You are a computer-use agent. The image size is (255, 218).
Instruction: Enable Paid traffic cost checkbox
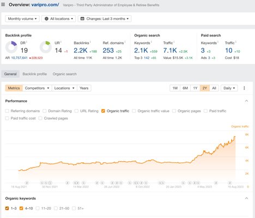7,118
